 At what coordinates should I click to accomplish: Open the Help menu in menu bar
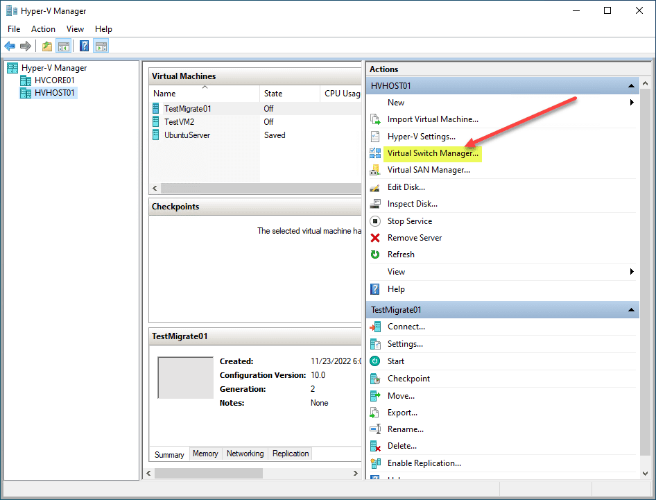[103, 29]
